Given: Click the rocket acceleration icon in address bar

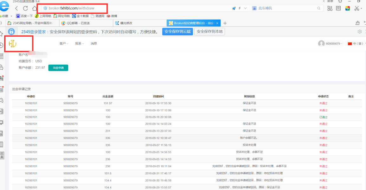Looking at the screenshot, I should coord(234,9).
